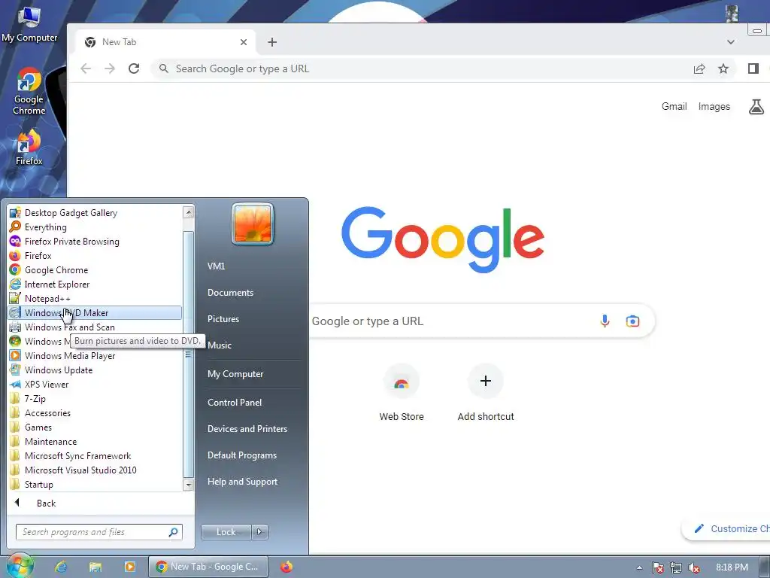This screenshot has height=578, width=770.
Task: Open the Gmail link
Action: point(674,107)
